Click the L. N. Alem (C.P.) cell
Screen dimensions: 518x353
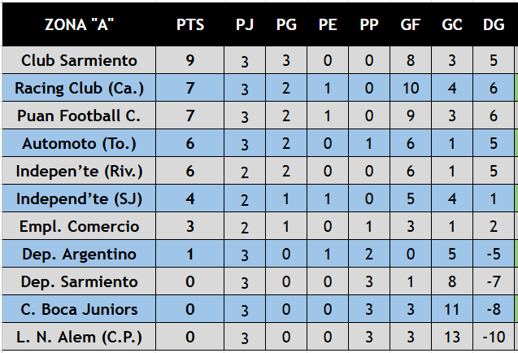point(79,337)
